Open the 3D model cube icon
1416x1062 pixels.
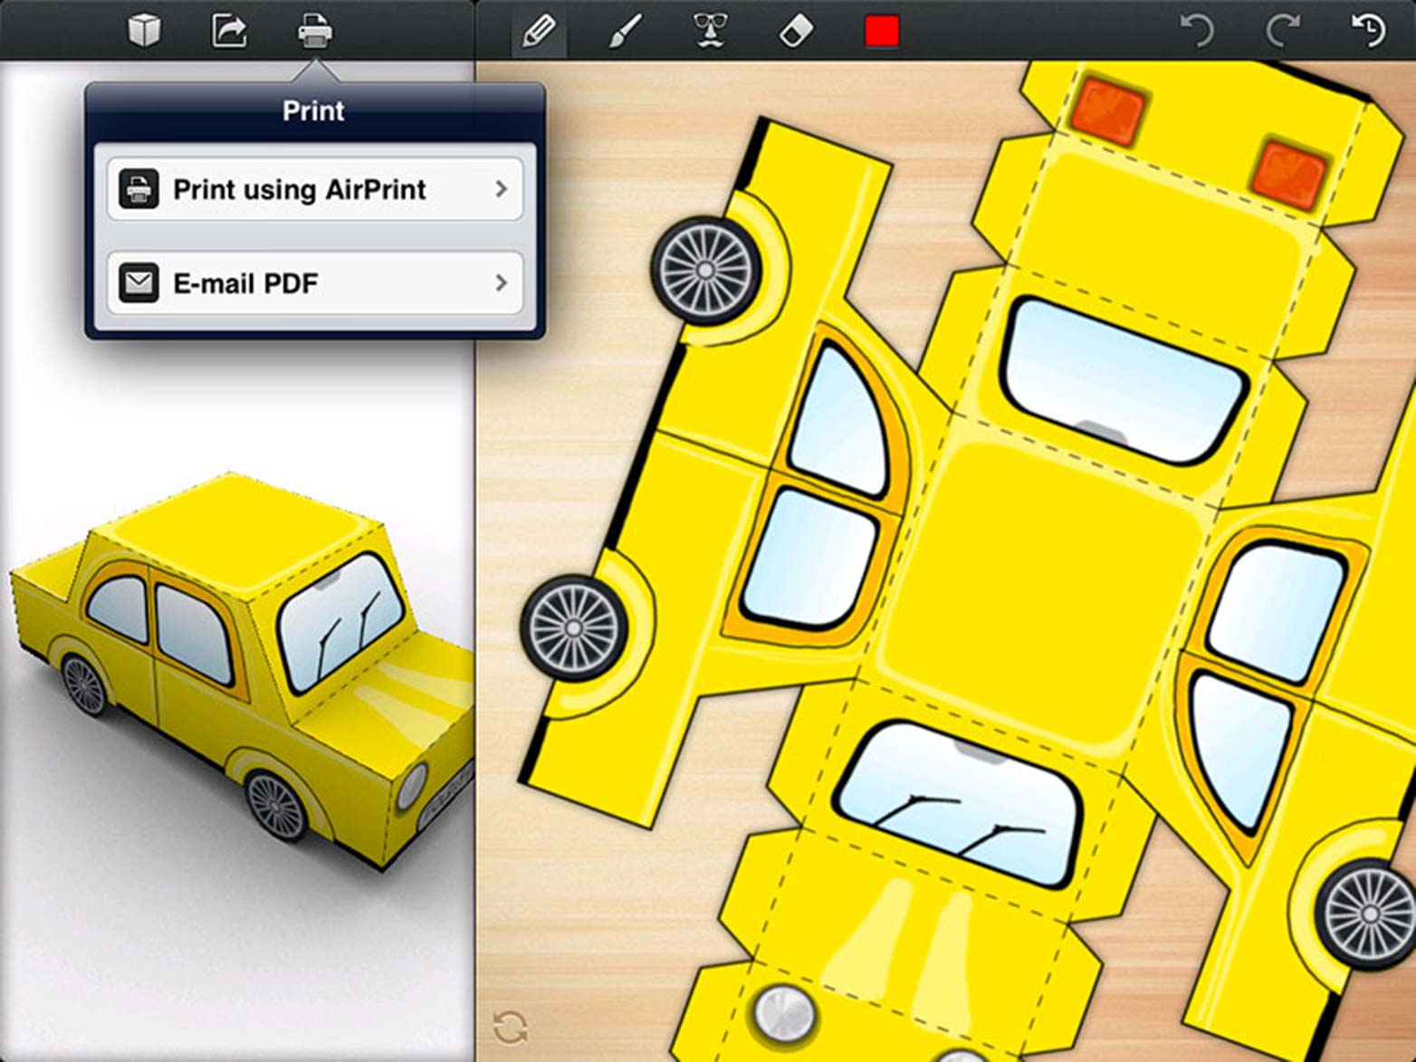coord(145,31)
